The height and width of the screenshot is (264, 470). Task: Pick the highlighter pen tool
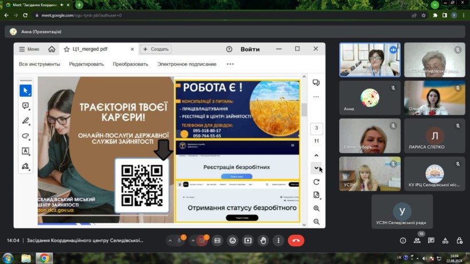point(26,121)
